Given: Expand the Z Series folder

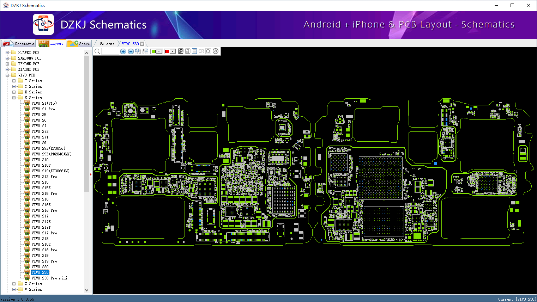Looking at the screenshot, I should pyautogui.click(x=14, y=284).
